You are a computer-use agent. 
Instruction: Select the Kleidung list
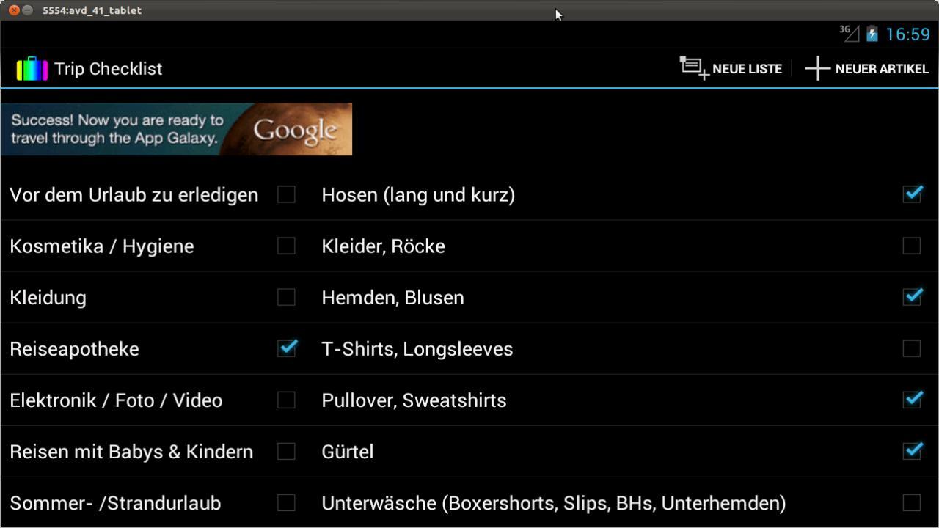click(48, 297)
